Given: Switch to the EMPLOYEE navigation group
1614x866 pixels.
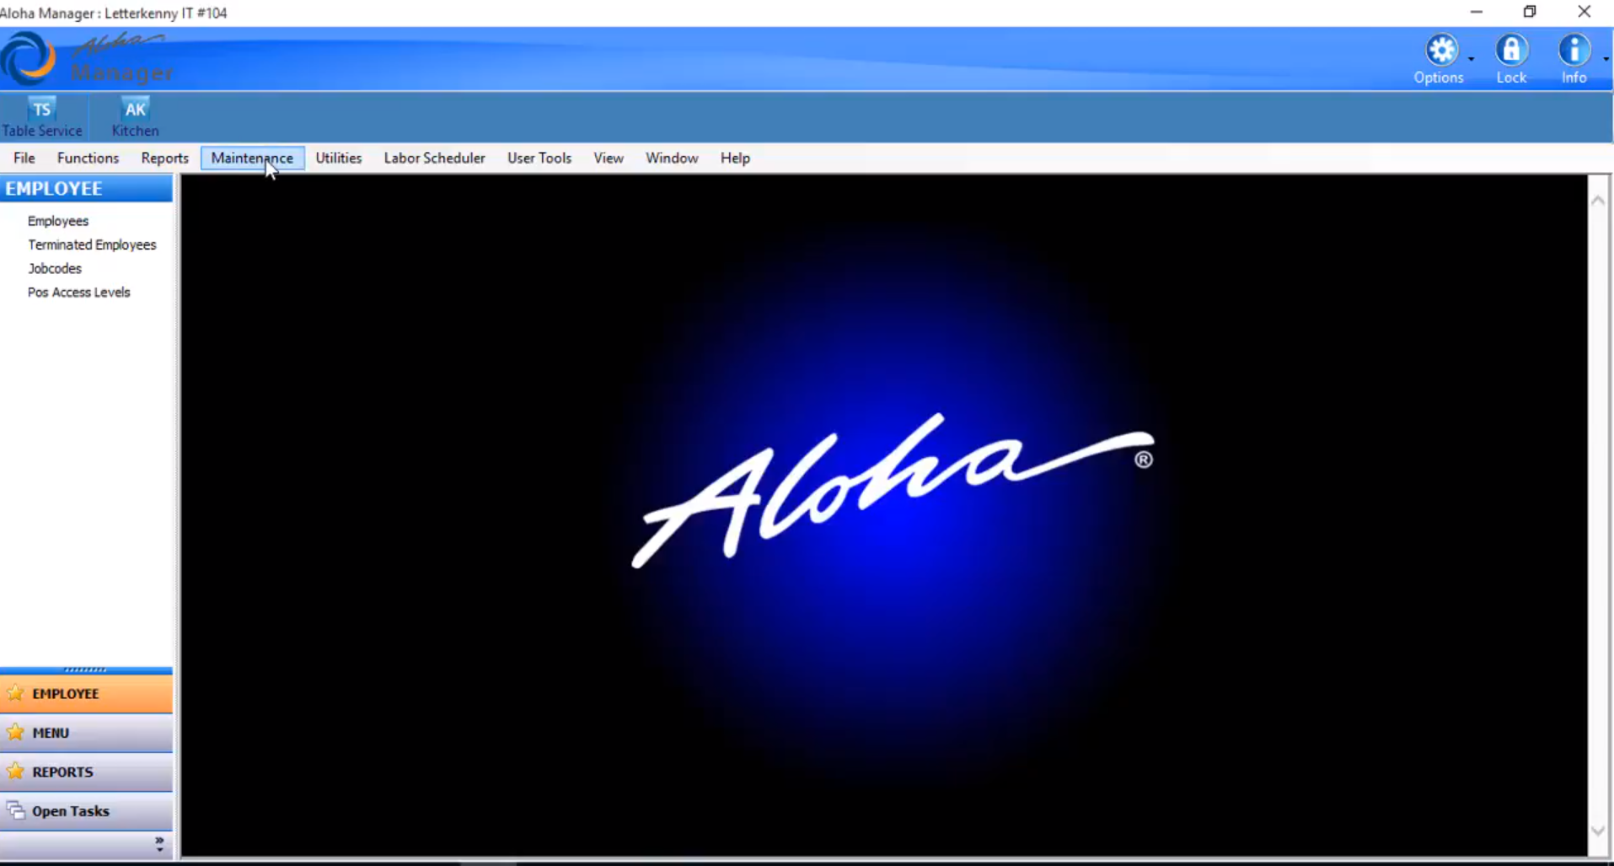Looking at the screenshot, I should tap(86, 693).
